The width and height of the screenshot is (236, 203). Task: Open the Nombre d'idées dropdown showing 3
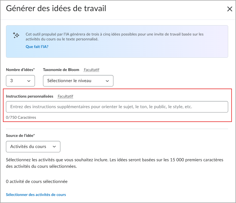(x=20, y=81)
